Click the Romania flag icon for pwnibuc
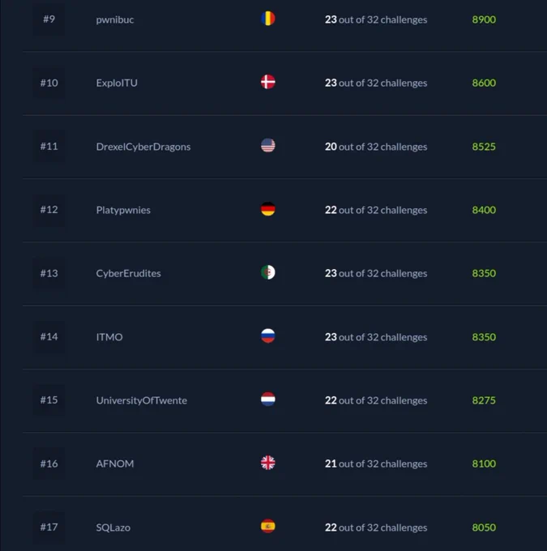 [268, 19]
